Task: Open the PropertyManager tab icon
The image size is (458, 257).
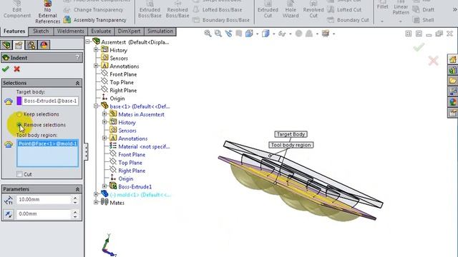Action: point(19,45)
